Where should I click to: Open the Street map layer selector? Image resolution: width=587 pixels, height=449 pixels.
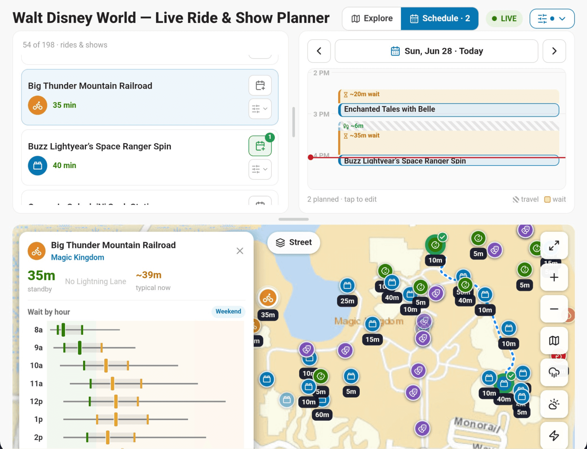click(293, 242)
